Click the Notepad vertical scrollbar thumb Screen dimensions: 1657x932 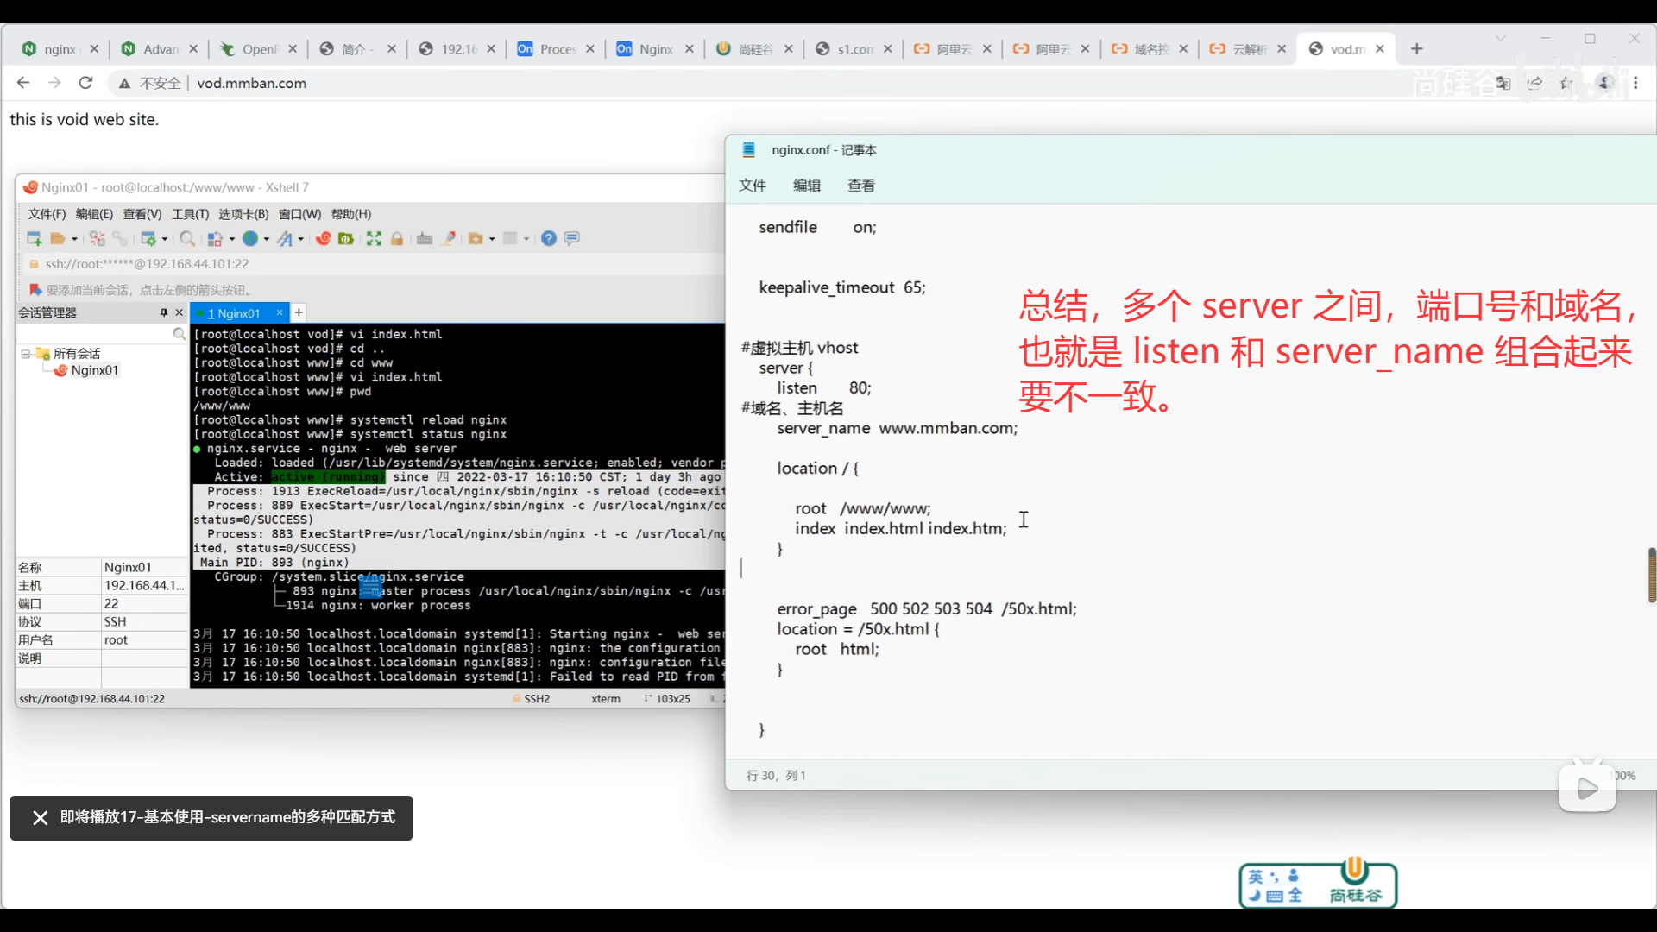[1651, 575]
